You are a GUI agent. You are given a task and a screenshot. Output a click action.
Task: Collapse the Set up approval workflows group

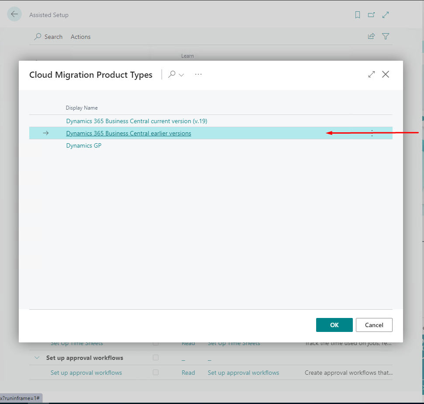click(x=37, y=358)
